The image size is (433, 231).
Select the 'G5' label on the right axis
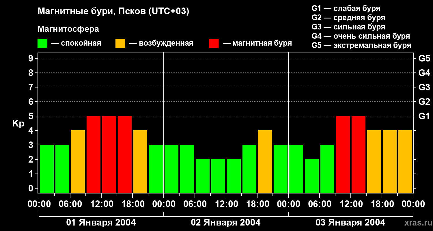point(424,59)
